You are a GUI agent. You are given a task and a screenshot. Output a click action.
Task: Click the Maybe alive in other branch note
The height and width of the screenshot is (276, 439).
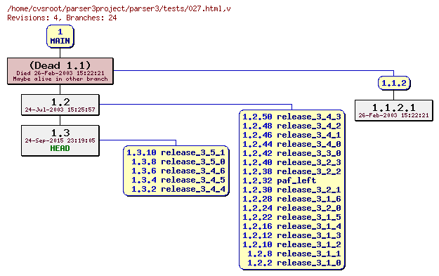tap(60, 79)
